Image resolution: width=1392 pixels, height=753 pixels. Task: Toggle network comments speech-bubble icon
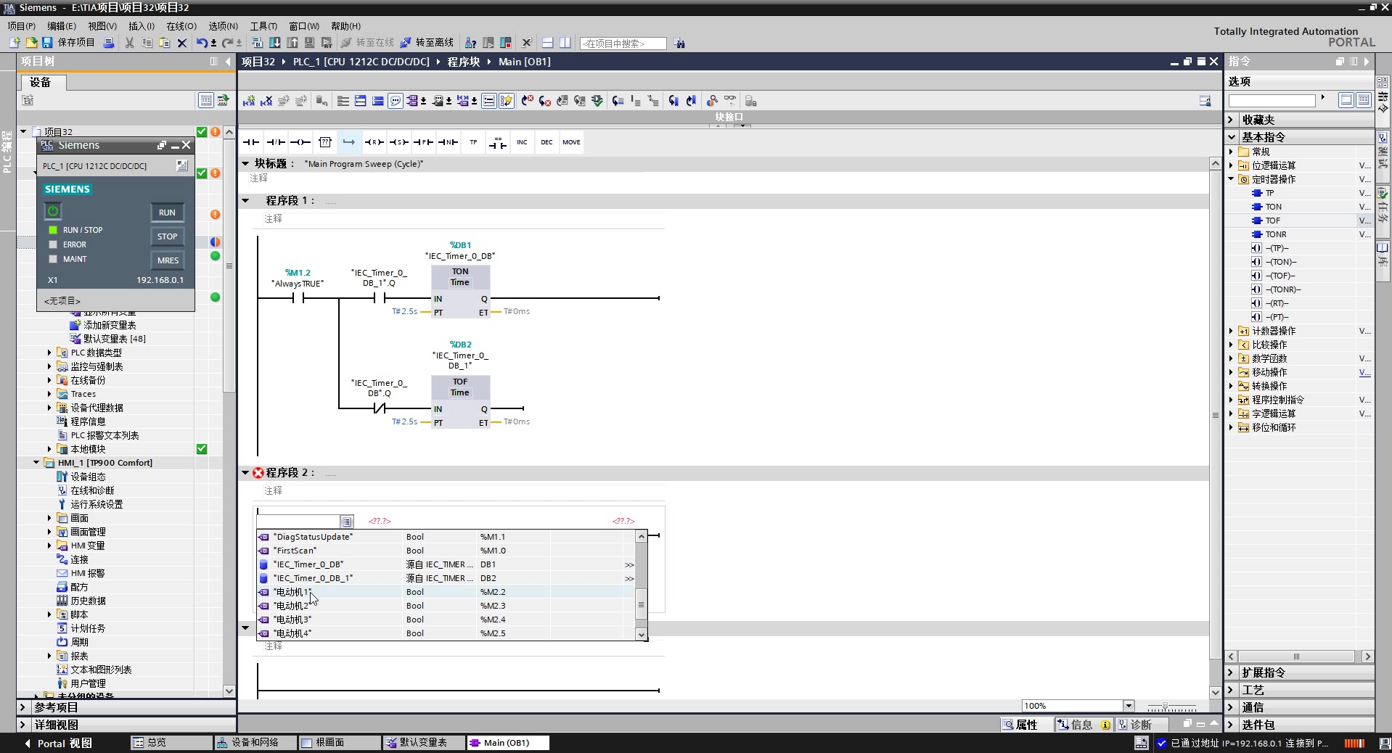396,101
